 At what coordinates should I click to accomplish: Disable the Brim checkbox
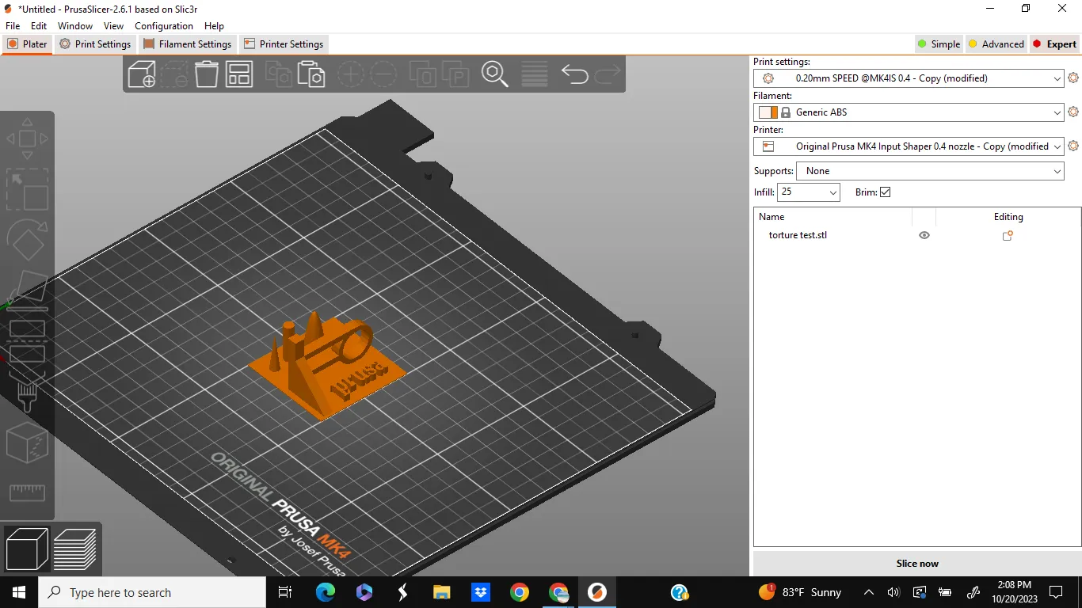[885, 192]
